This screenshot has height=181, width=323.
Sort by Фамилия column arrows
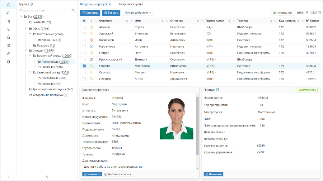(x=127, y=21)
